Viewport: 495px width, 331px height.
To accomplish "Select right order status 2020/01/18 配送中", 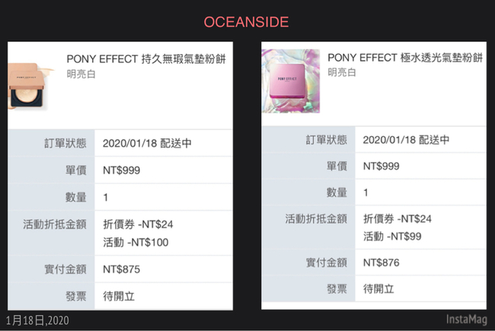I will pos(406,140).
